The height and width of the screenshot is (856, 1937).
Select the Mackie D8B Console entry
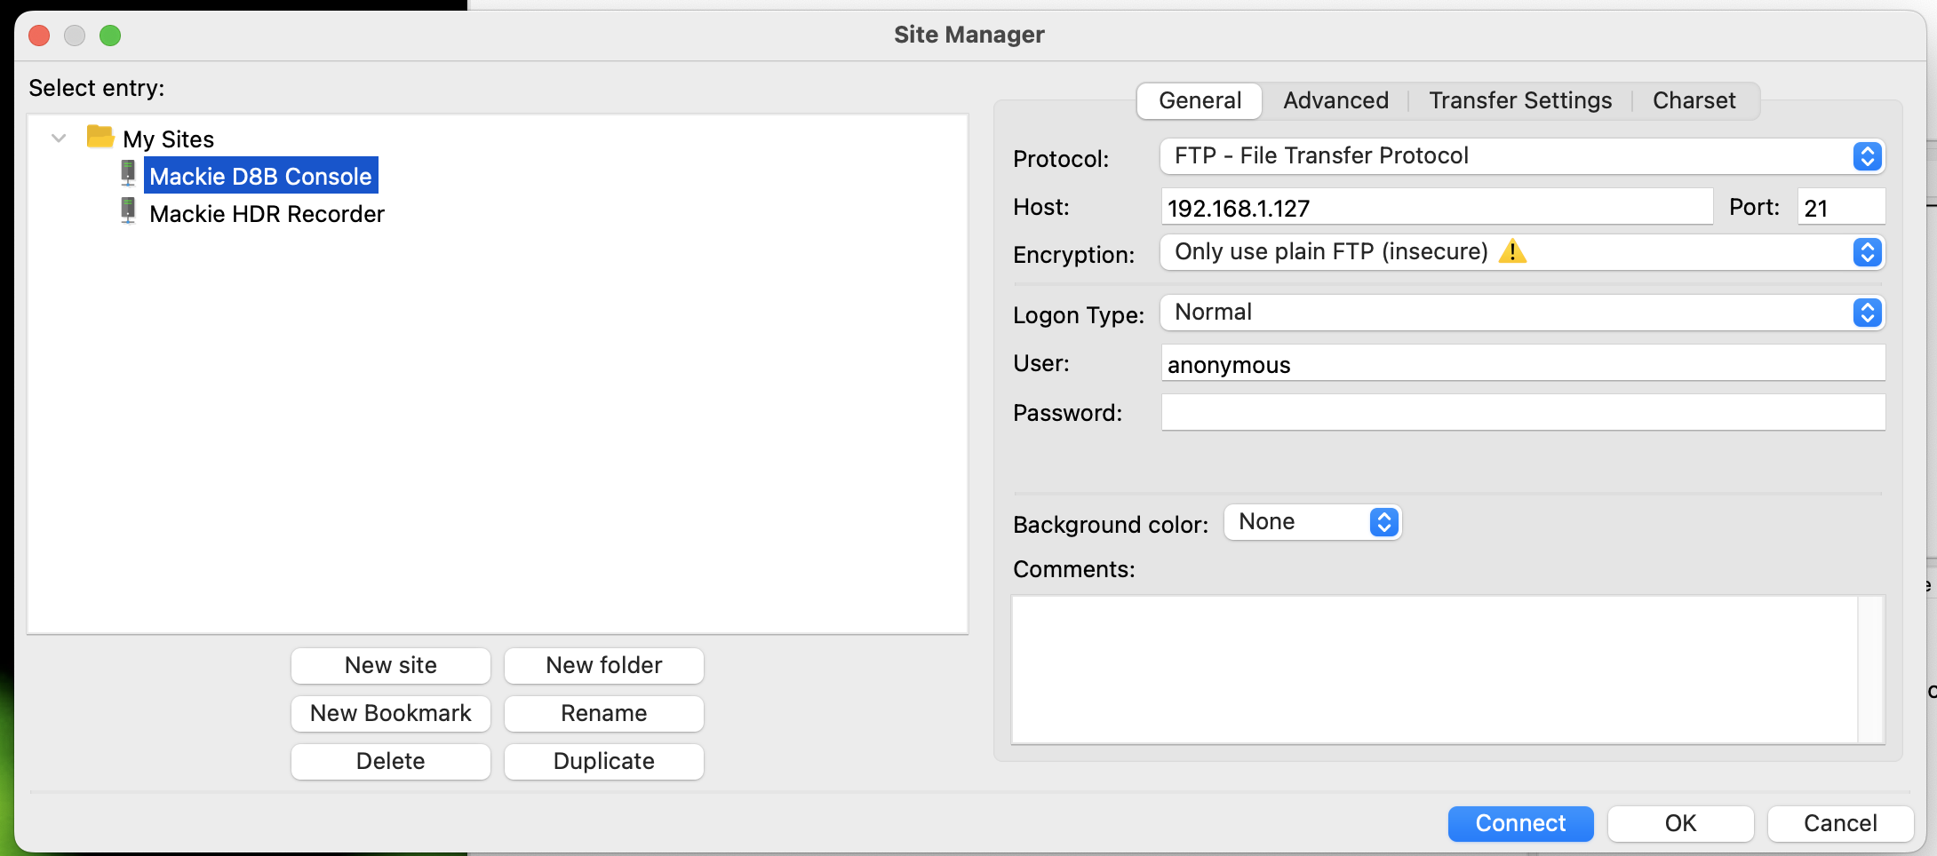pos(260,176)
